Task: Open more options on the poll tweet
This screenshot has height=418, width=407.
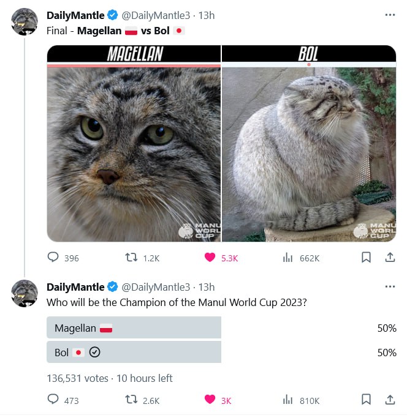Action: click(390, 286)
